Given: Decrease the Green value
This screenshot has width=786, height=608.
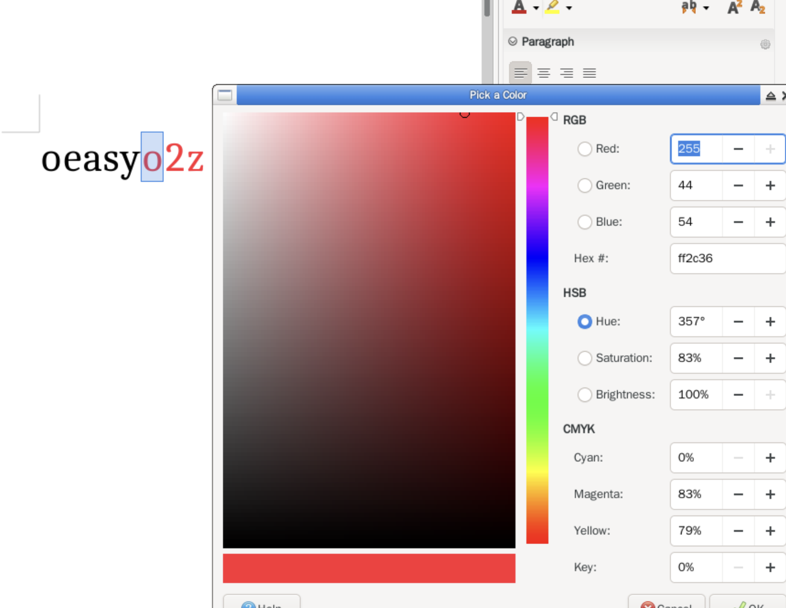Looking at the screenshot, I should tap(738, 185).
